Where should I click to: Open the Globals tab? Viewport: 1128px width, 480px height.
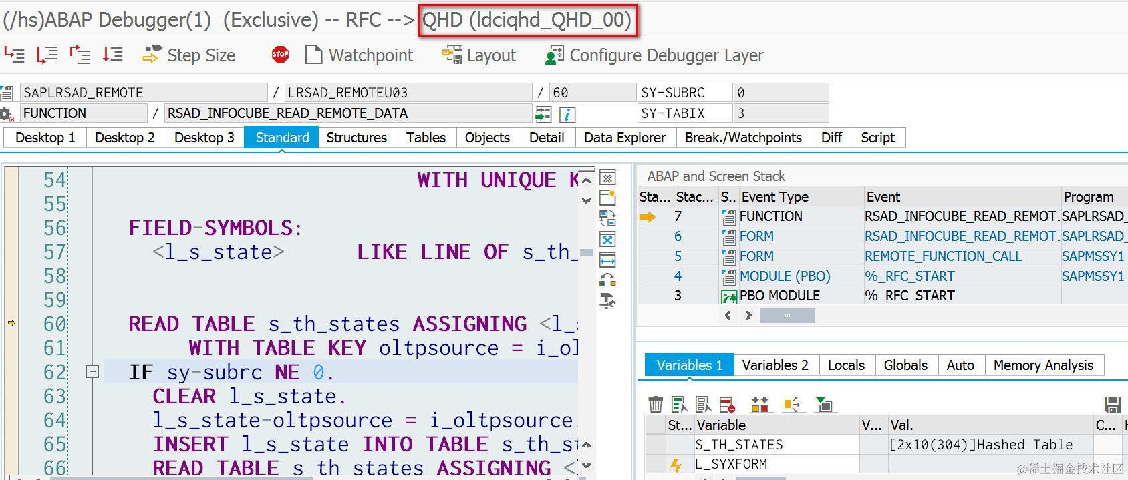[x=905, y=365]
